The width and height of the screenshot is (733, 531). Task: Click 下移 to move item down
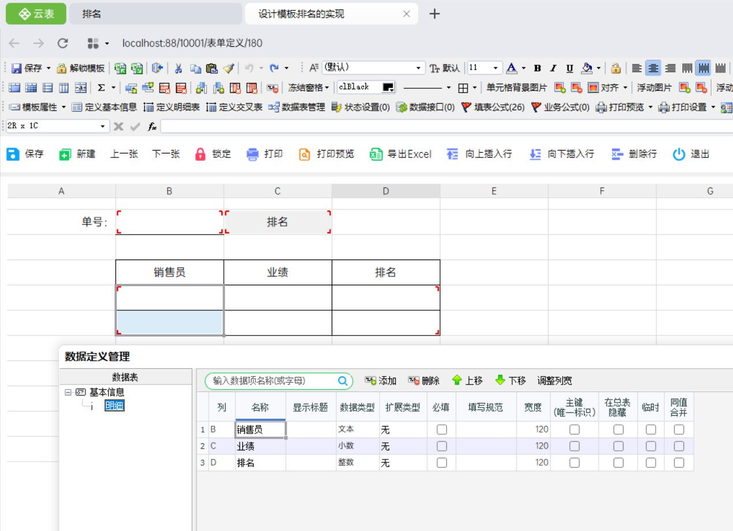(x=510, y=381)
